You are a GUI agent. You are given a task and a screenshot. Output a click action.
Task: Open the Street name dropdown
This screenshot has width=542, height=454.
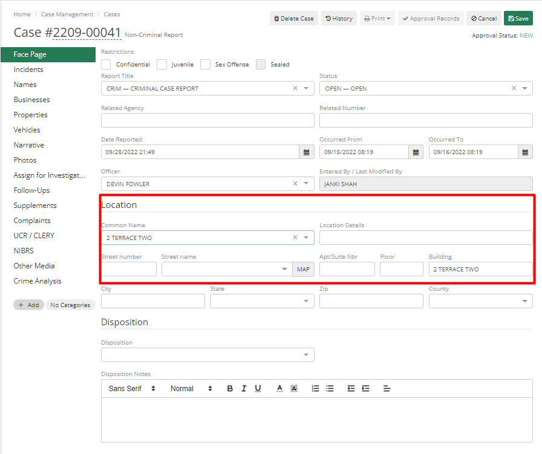[x=284, y=269]
